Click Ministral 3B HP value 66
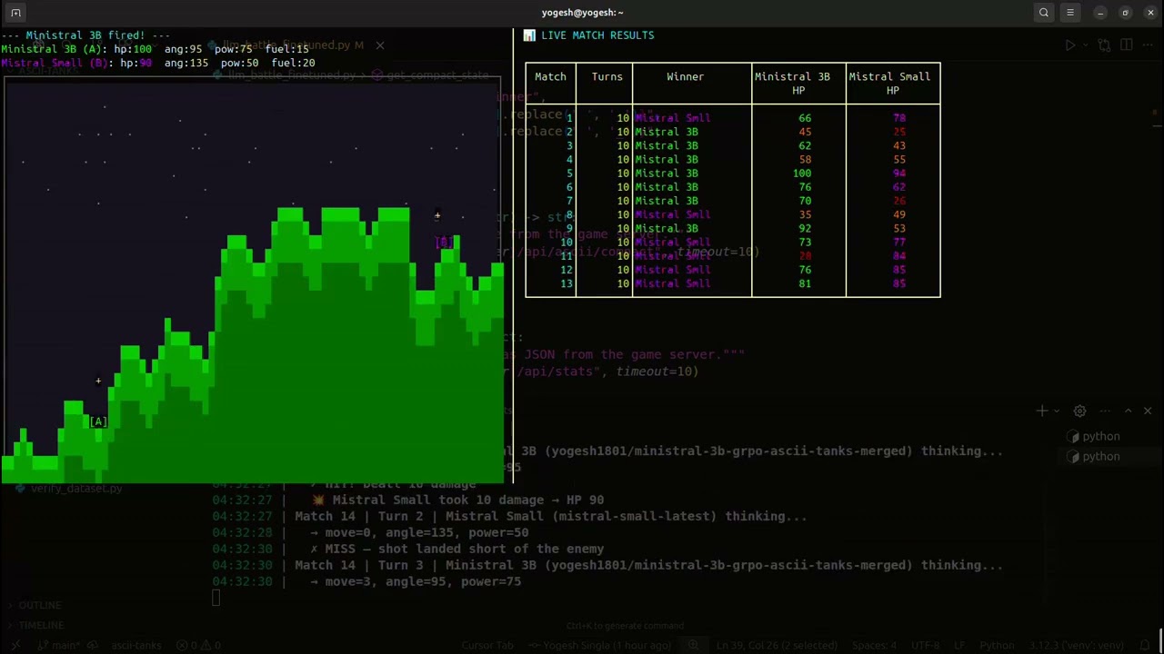The height and width of the screenshot is (654, 1164). tap(805, 118)
